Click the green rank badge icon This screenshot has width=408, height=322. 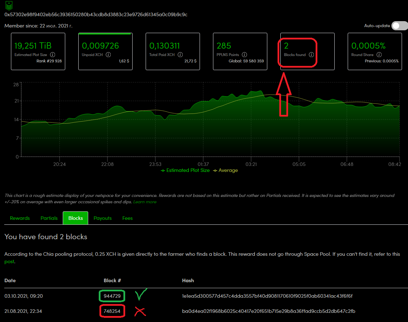(x=9, y=5)
